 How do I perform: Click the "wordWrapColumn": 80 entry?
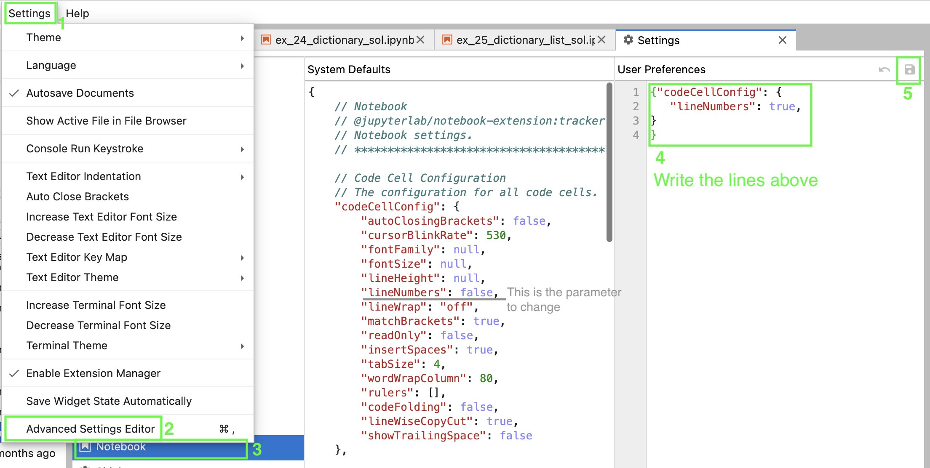pos(430,378)
